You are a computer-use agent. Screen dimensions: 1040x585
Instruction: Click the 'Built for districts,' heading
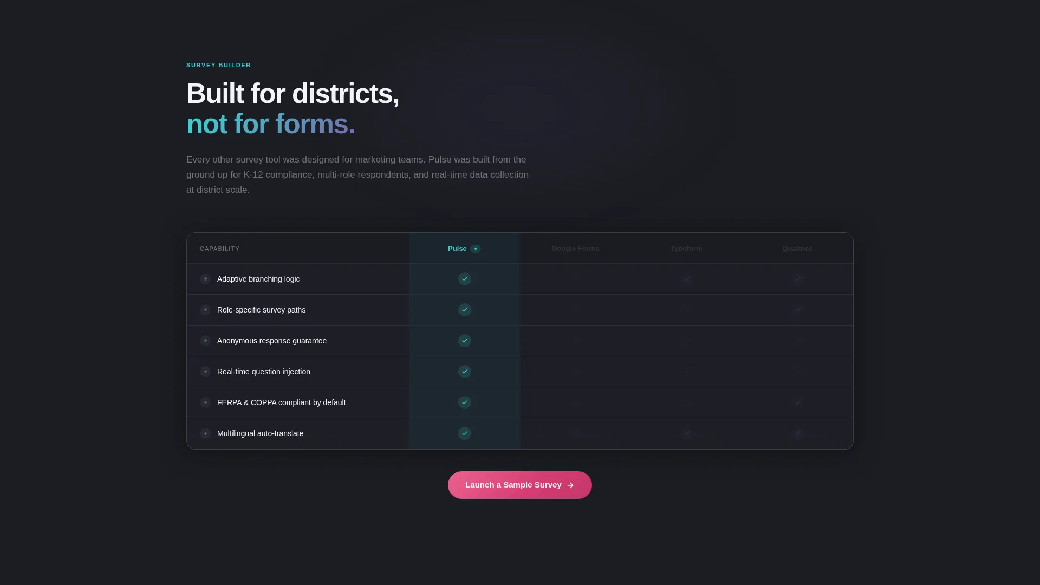click(293, 94)
